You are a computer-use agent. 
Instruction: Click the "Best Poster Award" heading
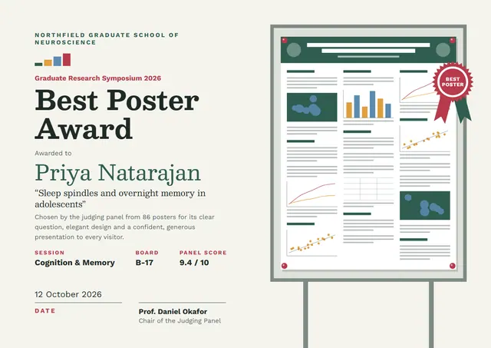pyautogui.click(x=117, y=114)
